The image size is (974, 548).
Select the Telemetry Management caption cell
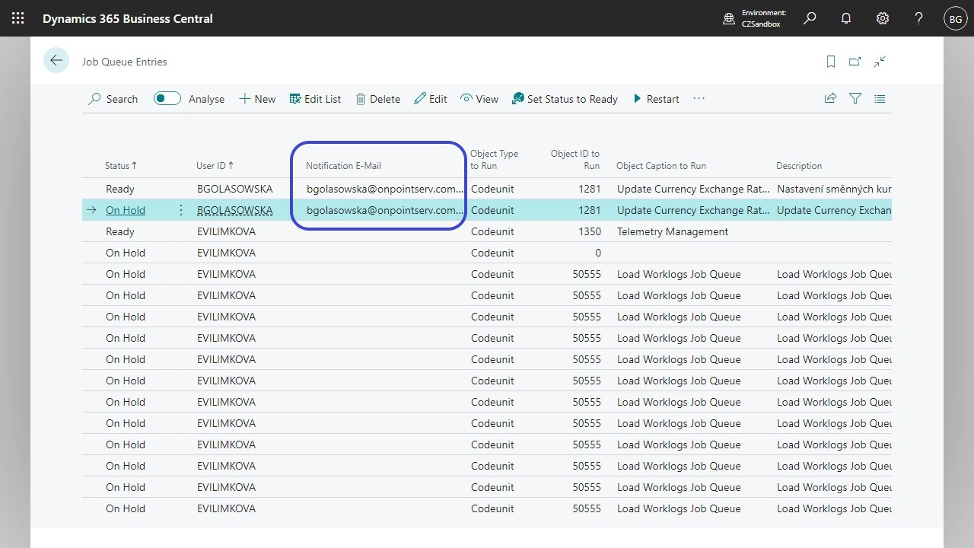[673, 231]
